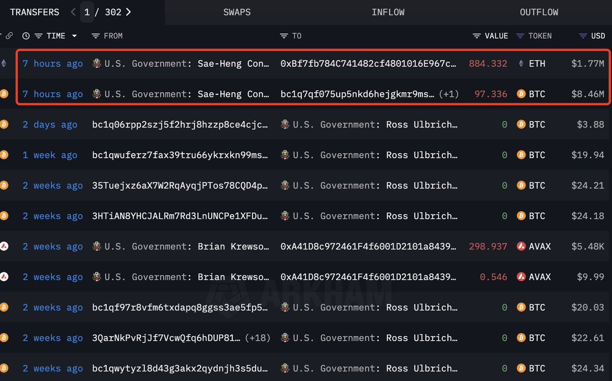The width and height of the screenshot is (612, 381).
Task: Open the Sae-Heng sender of the ETH transfer
Action: coord(234,64)
